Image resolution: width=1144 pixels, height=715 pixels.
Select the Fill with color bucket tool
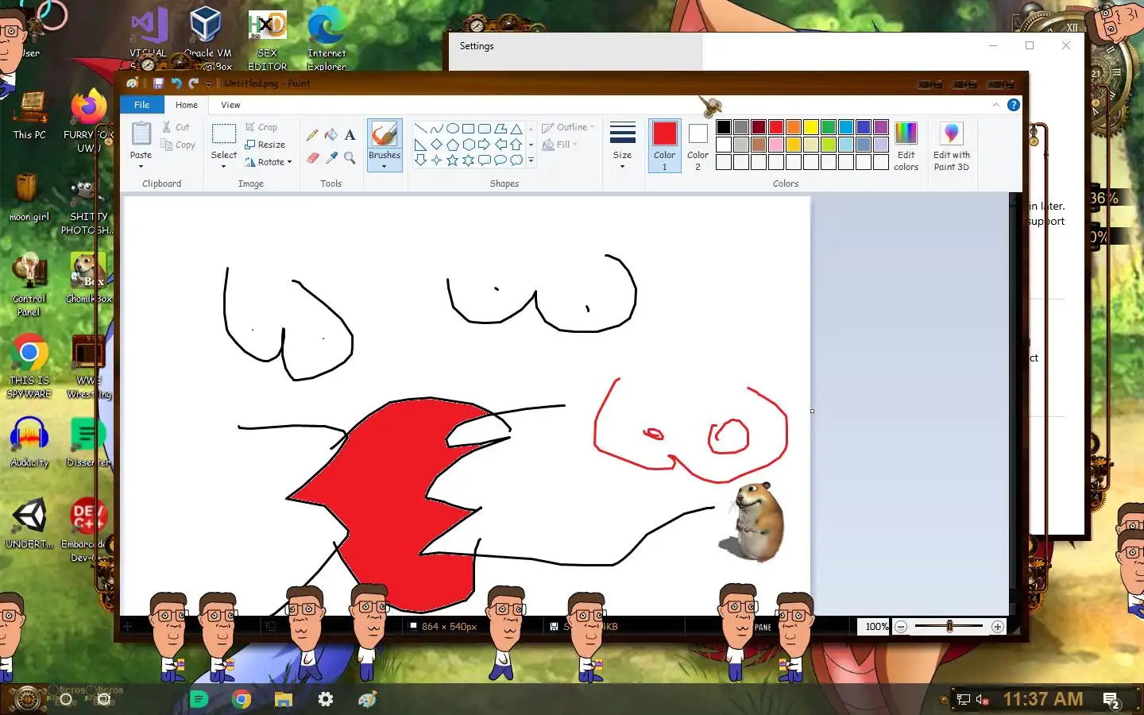pos(331,135)
